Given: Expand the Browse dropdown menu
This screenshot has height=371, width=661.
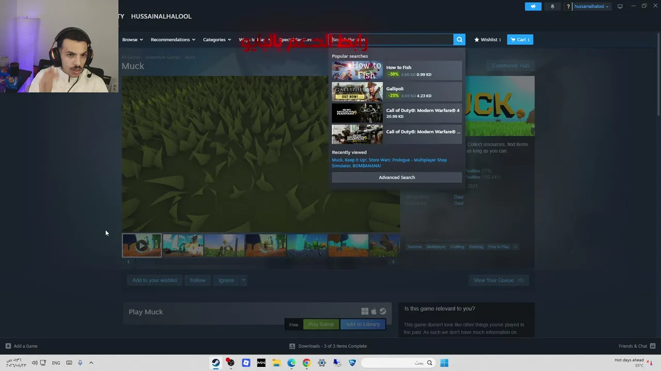Looking at the screenshot, I should pos(133,40).
